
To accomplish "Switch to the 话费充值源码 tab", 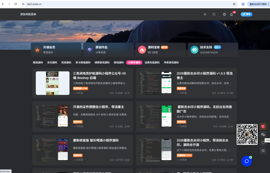I will 152,62.
